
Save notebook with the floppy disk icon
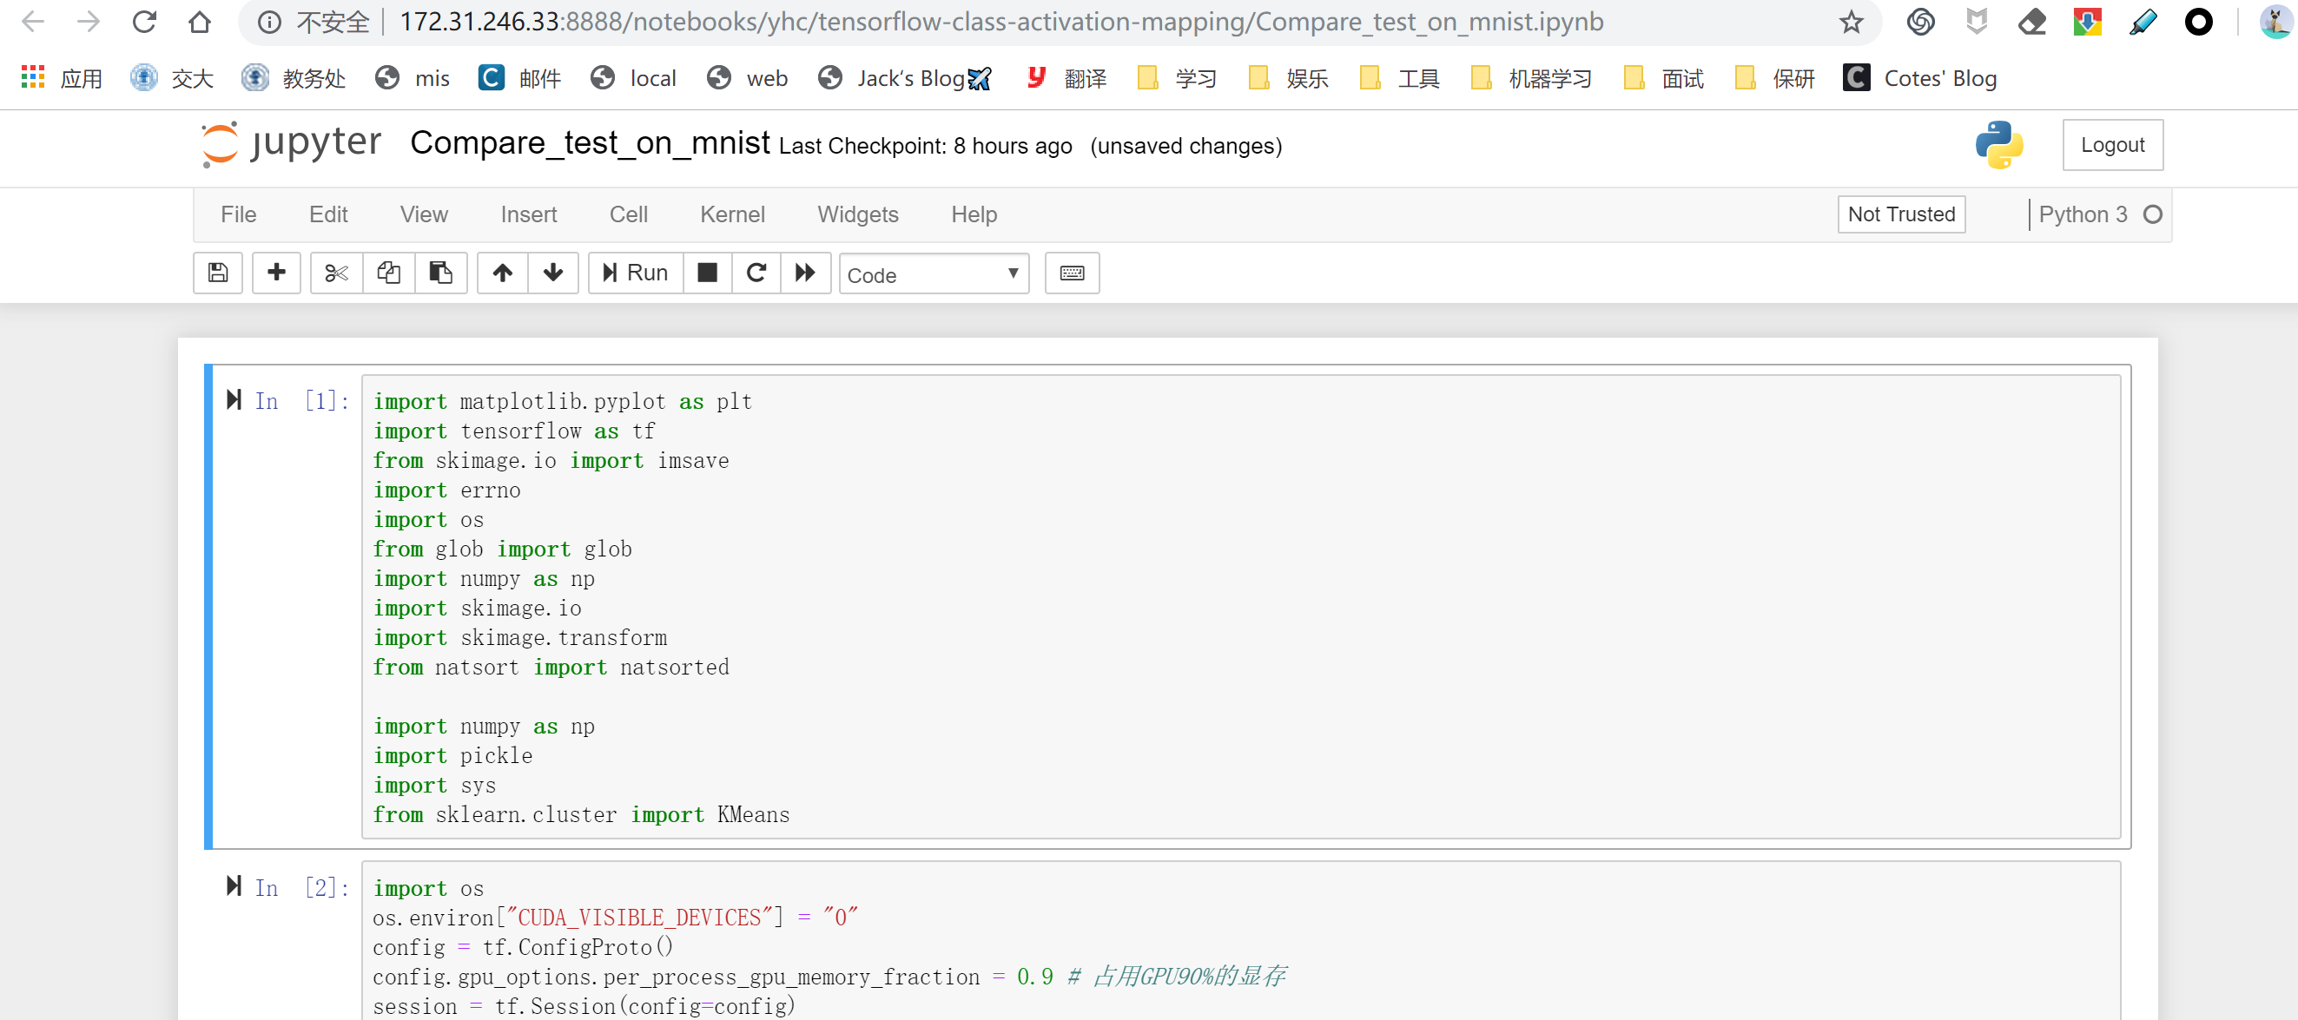tap(218, 273)
